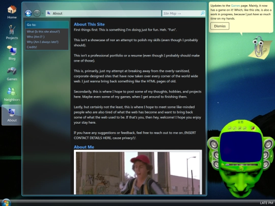
Task: Dismiss the Clippy update balloon
Action: (220, 26)
